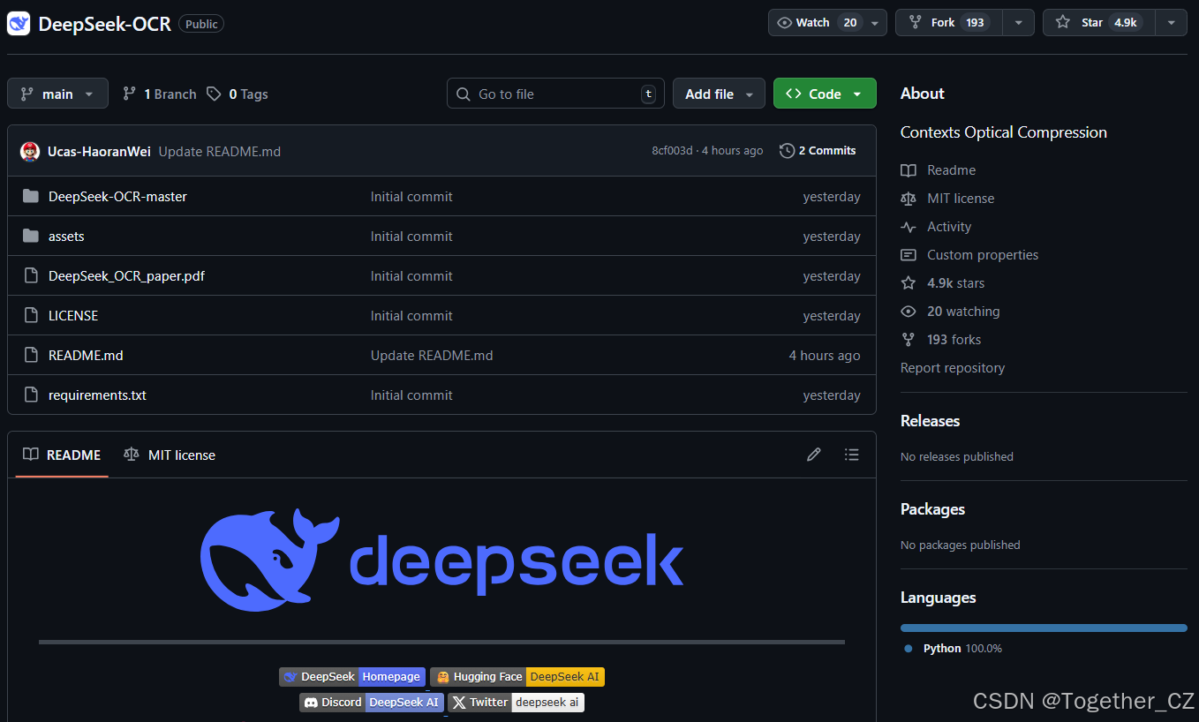
Task: View 193 forks link
Action: click(954, 340)
